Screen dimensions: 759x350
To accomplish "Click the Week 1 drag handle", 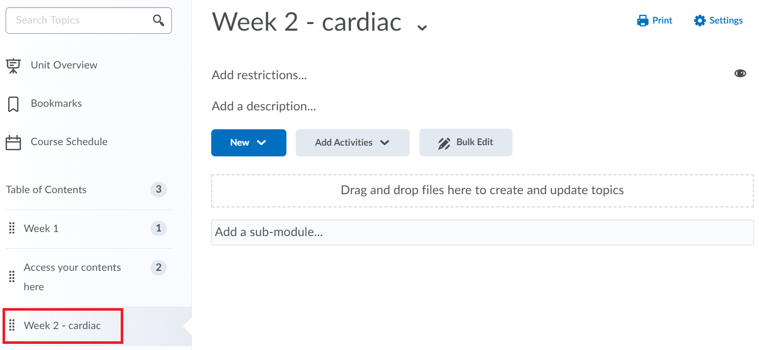I will (12, 228).
